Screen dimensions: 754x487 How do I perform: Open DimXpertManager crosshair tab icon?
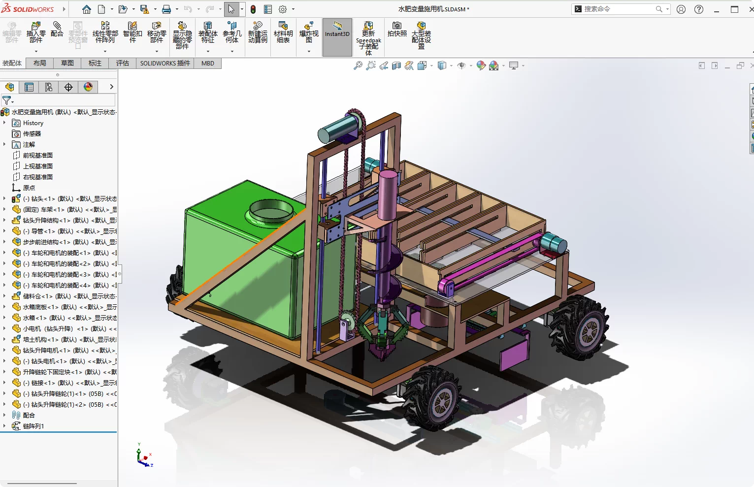pos(68,87)
